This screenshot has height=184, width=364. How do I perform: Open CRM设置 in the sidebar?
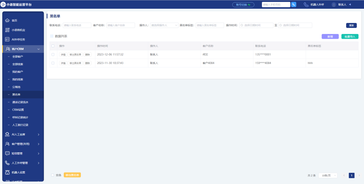pyautogui.click(x=18, y=110)
